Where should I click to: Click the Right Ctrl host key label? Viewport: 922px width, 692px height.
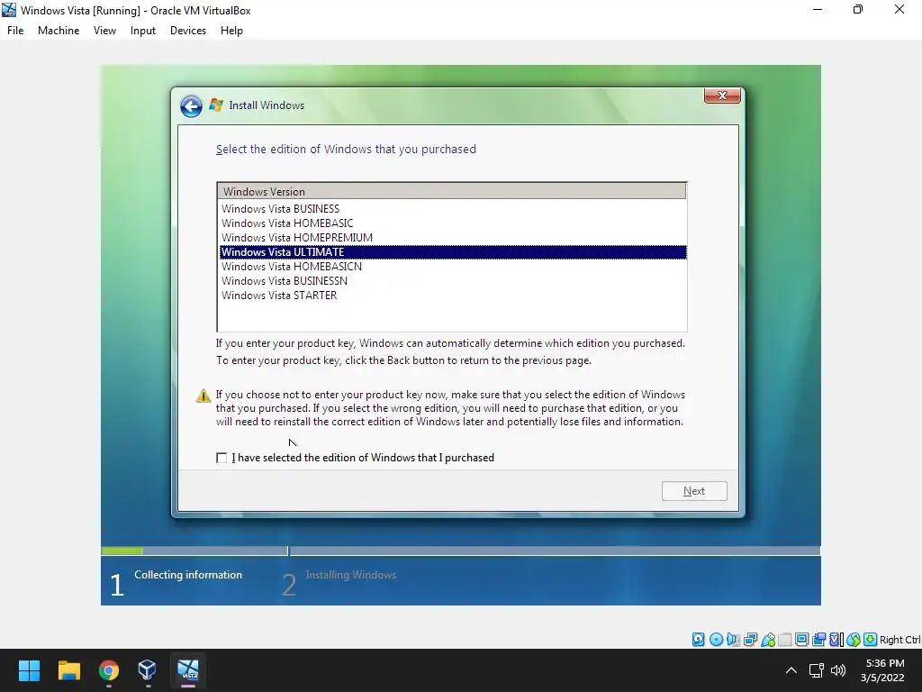pyautogui.click(x=899, y=640)
